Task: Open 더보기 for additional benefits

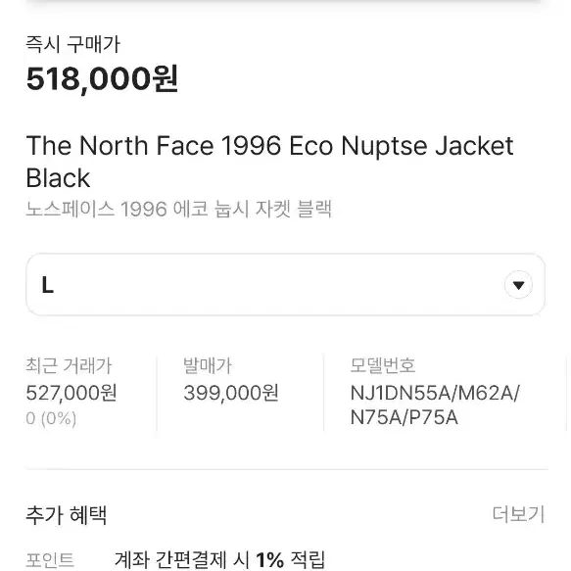Action: [x=518, y=514]
